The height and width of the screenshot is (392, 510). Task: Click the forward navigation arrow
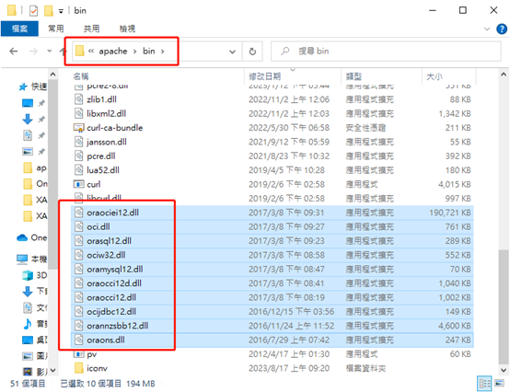point(33,51)
